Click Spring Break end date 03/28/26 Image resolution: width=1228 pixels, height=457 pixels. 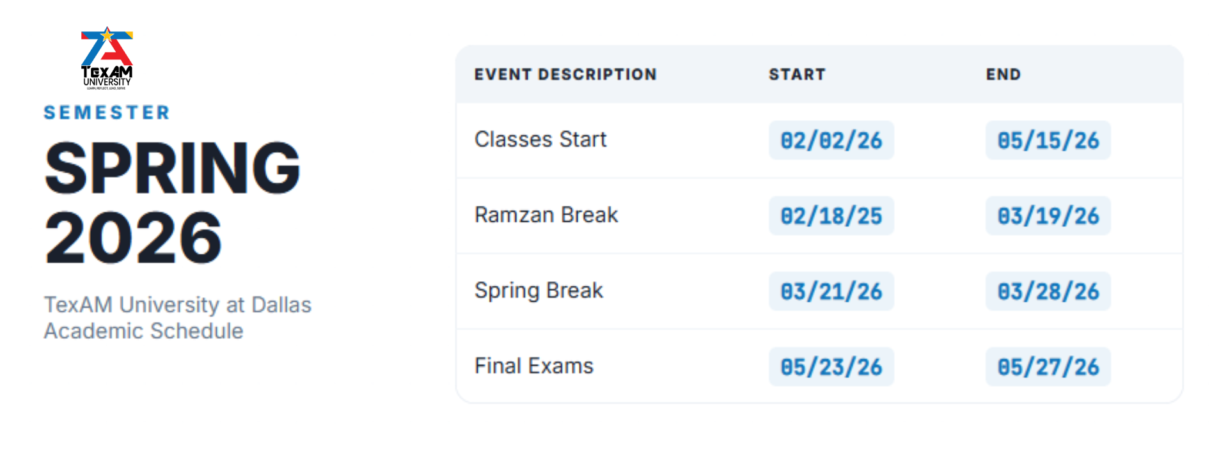(1048, 291)
